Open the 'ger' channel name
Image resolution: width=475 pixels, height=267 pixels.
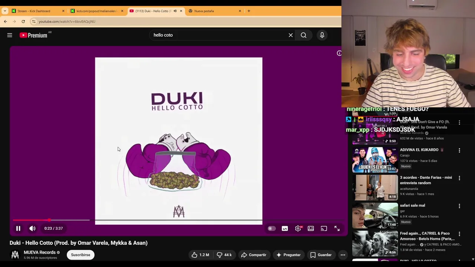point(402,211)
